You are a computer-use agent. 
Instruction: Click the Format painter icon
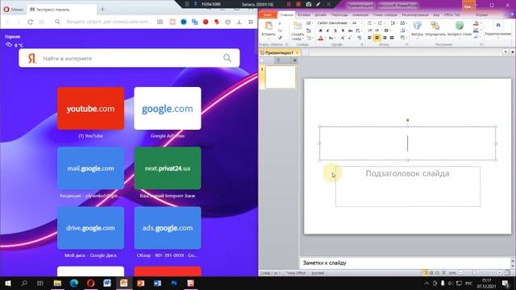tap(280, 38)
